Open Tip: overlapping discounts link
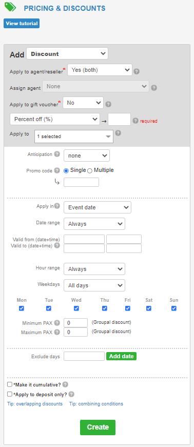This screenshot has width=194, height=447. pos(35,404)
